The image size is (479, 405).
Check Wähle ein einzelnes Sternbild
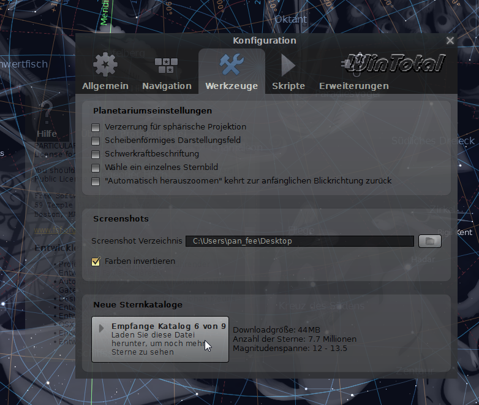pyautogui.click(x=96, y=168)
